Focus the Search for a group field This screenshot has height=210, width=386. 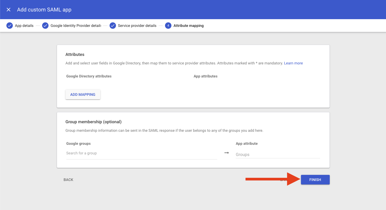142,153
